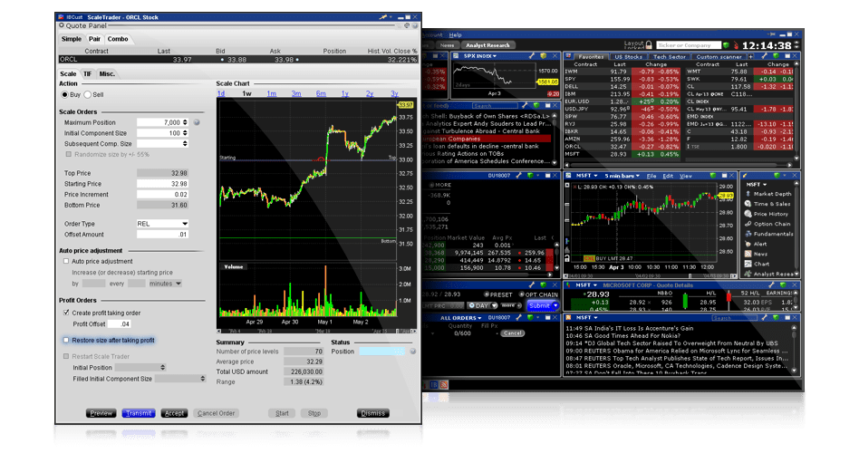Open Time & Sales in the MSFT sidebar

pyautogui.click(x=771, y=204)
